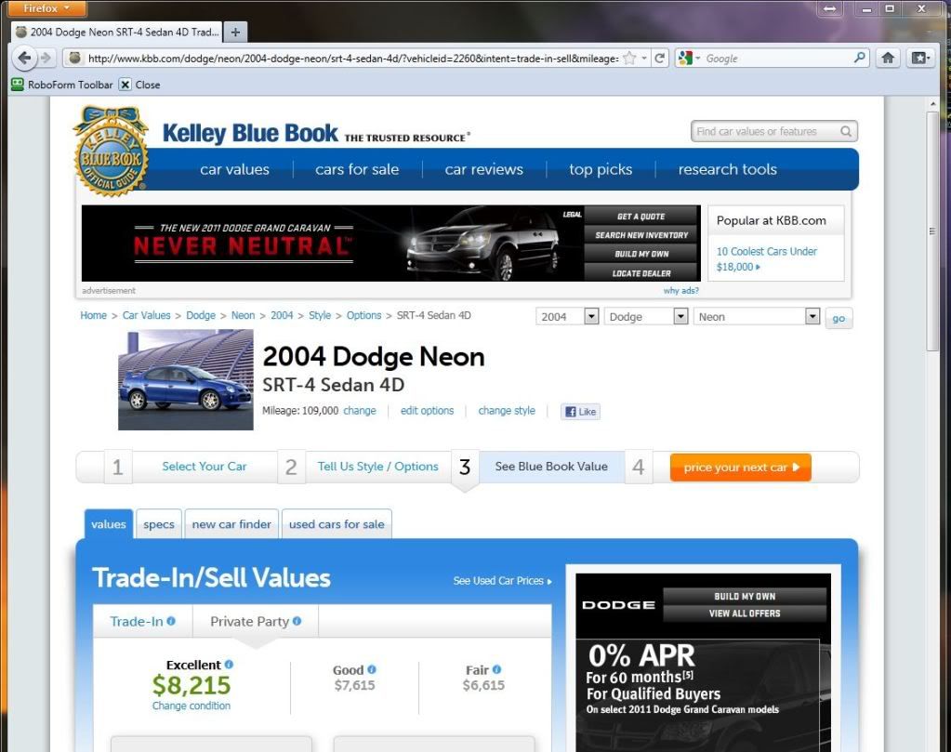Click the Home breadcrumb link
951x752 pixels.
click(93, 315)
